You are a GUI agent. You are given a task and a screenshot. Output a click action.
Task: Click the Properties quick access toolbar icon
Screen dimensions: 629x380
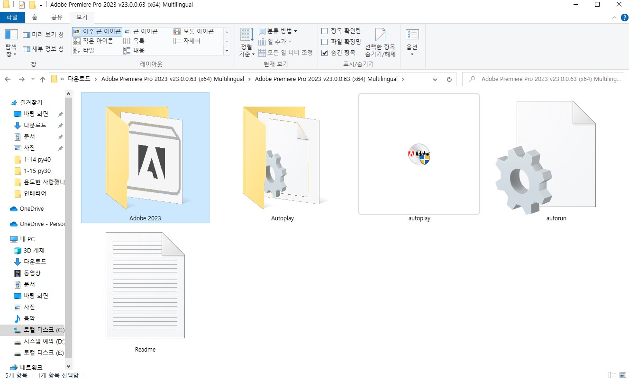(x=21, y=5)
